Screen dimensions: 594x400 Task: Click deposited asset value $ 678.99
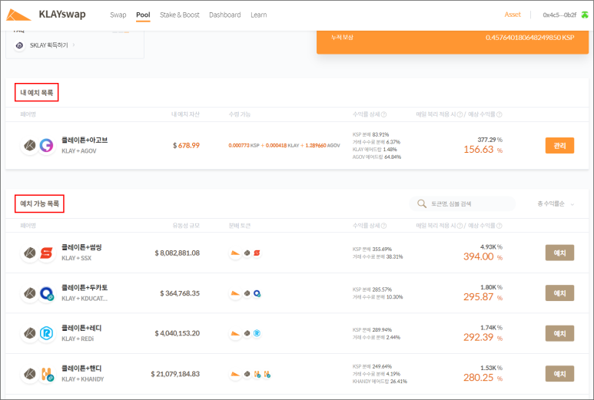pos(186,145)
